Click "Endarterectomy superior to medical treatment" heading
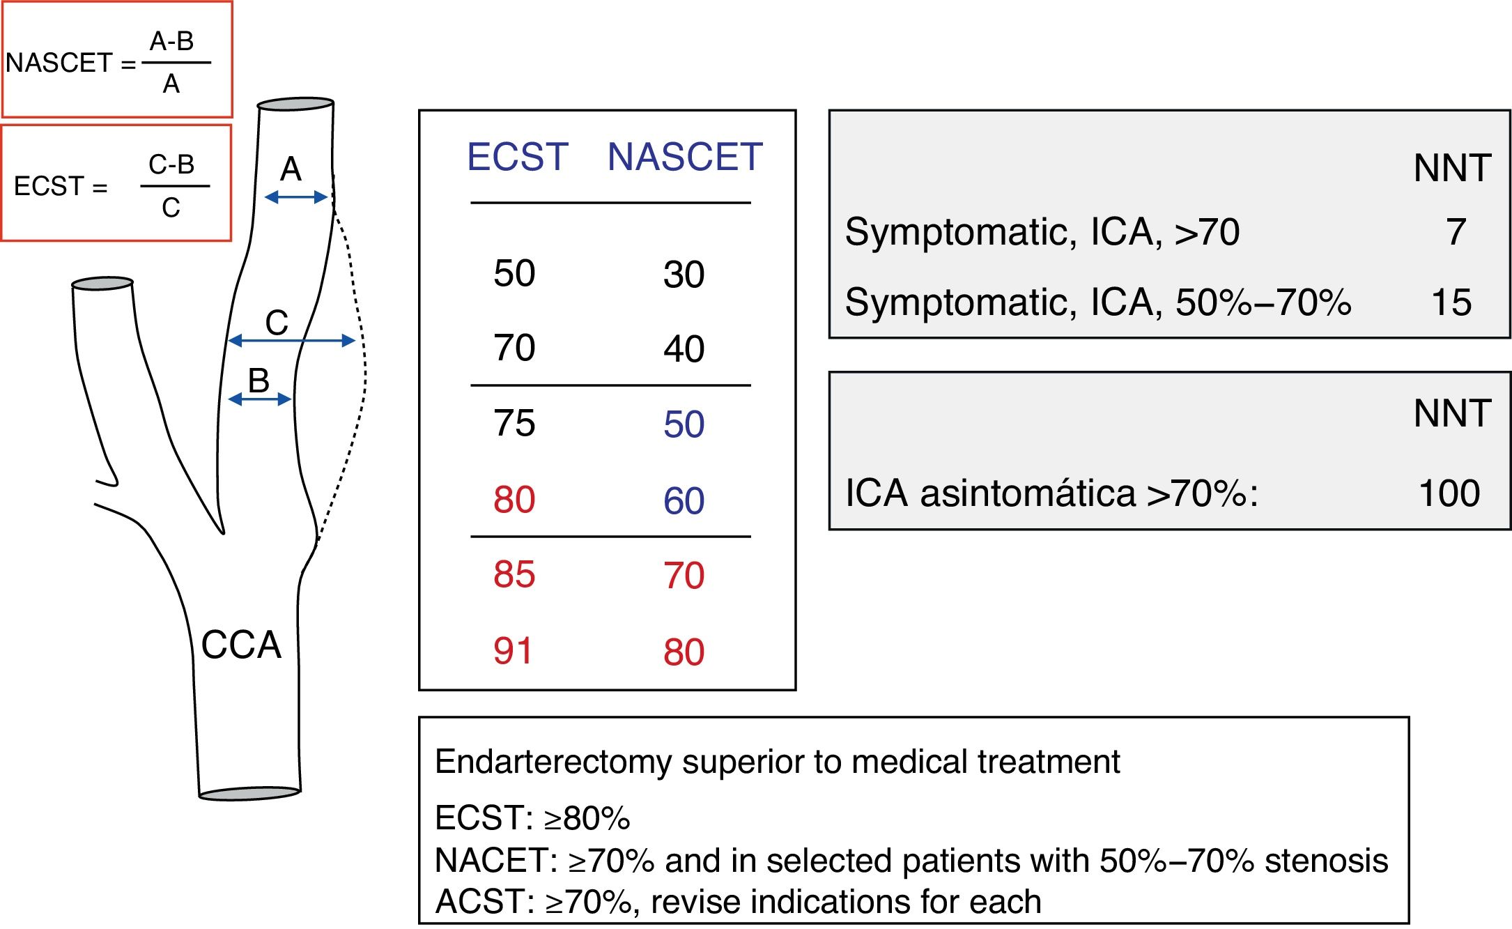The height and width of the screenshot is (929, 1512). (777, 762)
